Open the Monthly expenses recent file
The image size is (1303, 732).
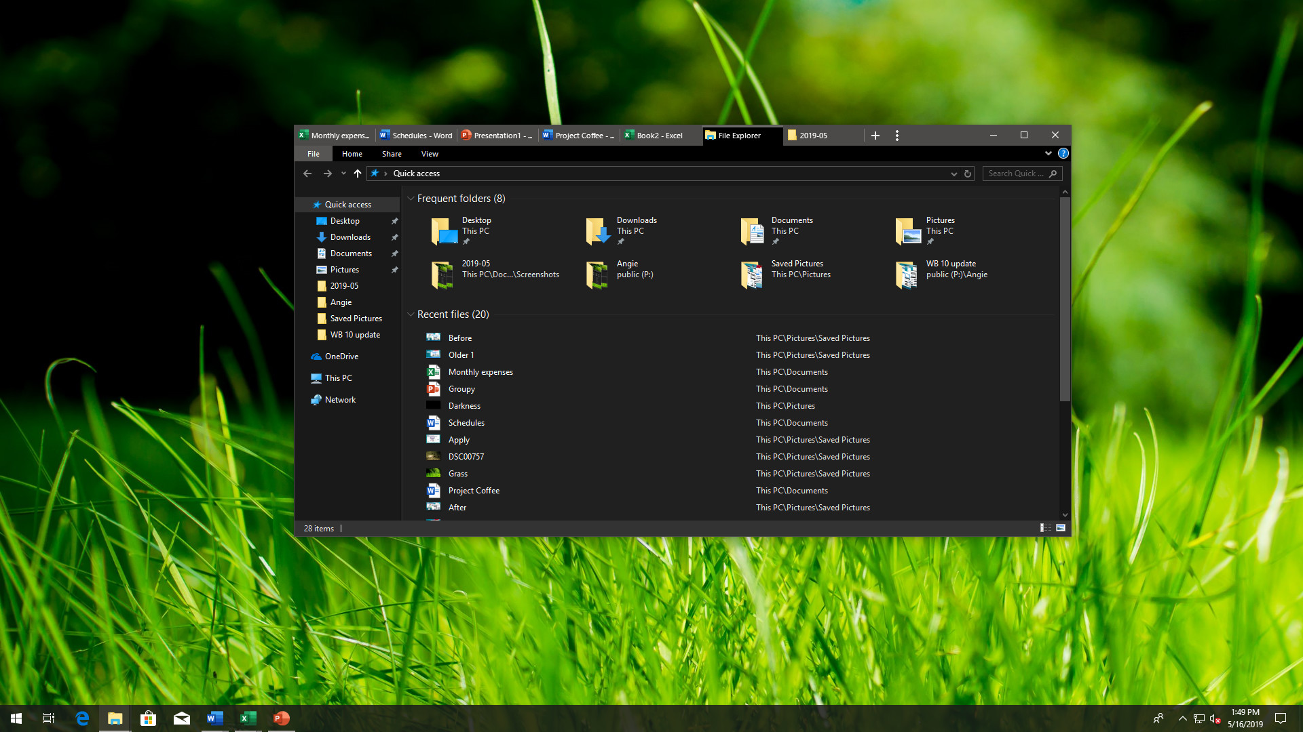coord(480,371)
